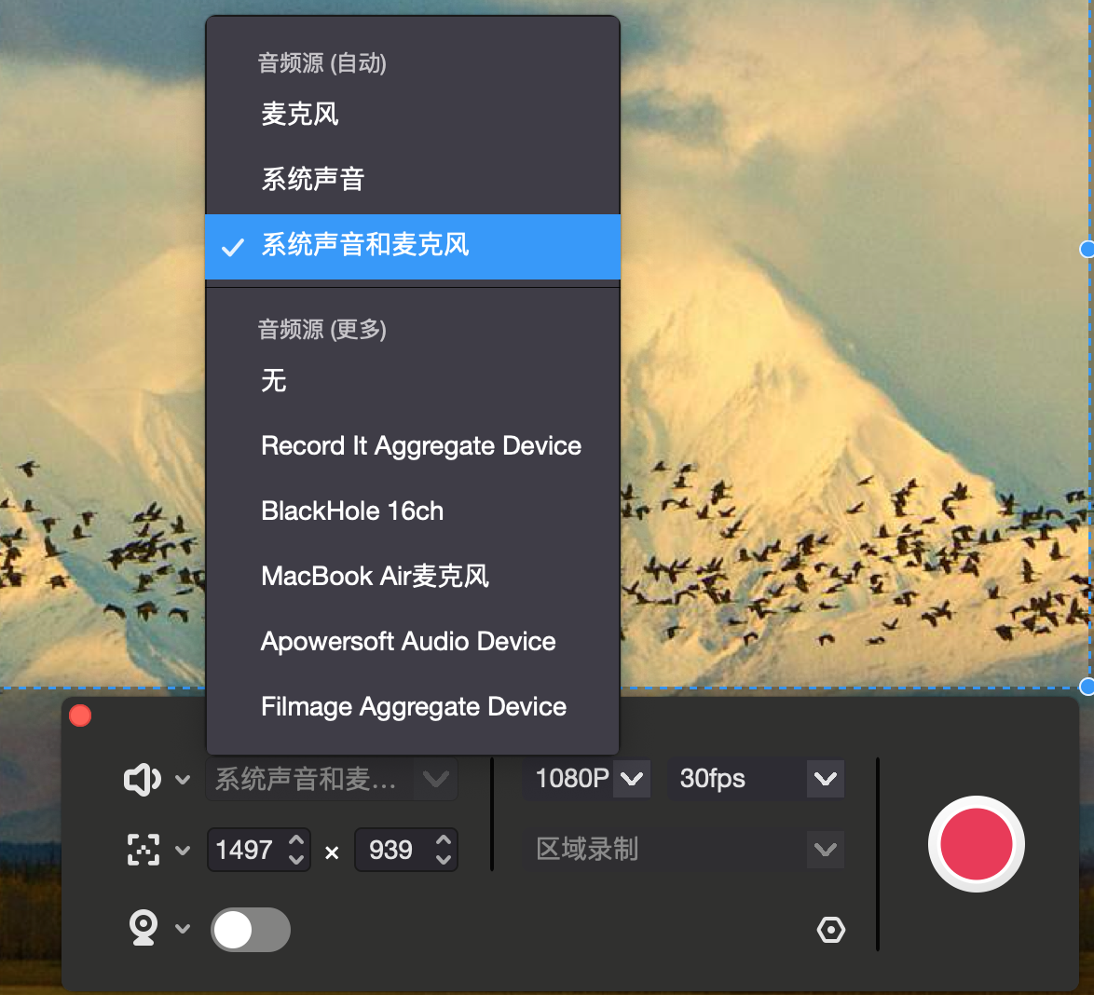Close the recorder panel with red dot
The image size is (1094, 995).
pos(80,716)
